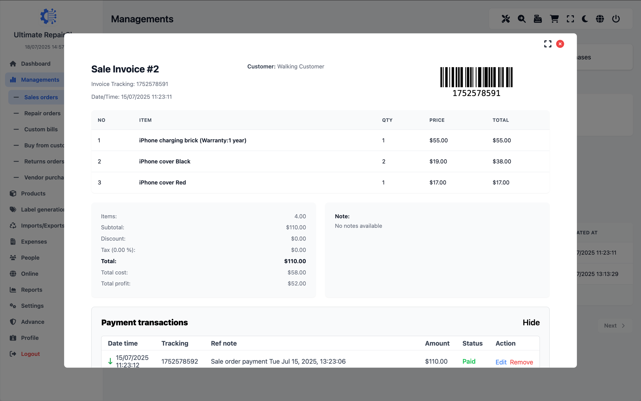Open Dashboard from the sidebar
This screenshot has width=641, height=401.
pos(36,64)
